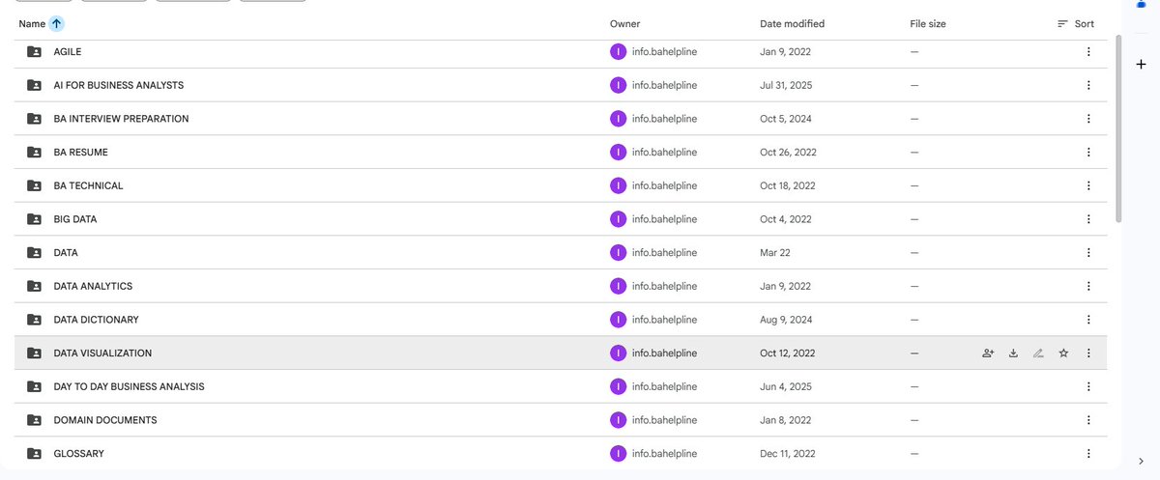
Task: Open more actions for BA INTERVIEW PREPARATION
Action: tap(1088, 119)
